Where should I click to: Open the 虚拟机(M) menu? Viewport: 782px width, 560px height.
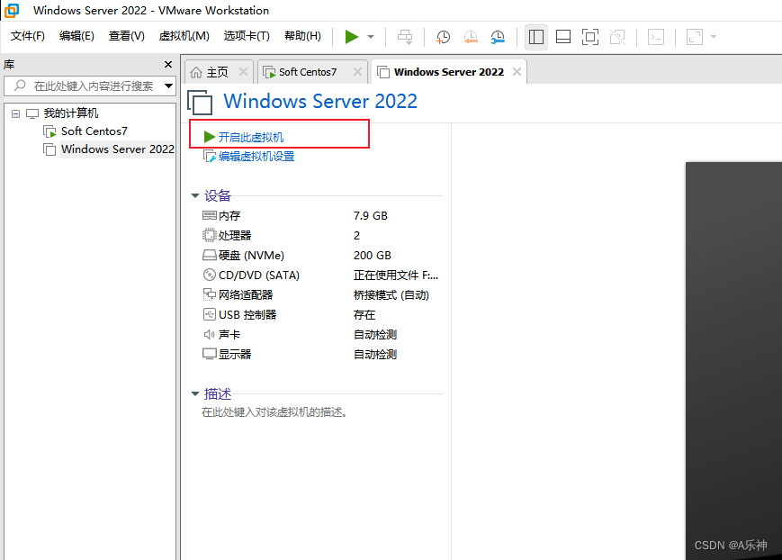point(184,36)
